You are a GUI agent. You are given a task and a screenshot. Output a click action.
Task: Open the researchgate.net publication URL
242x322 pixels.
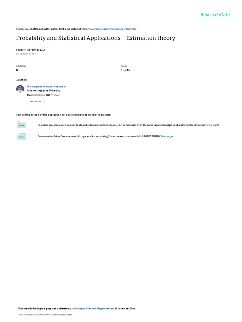[109, 29]
